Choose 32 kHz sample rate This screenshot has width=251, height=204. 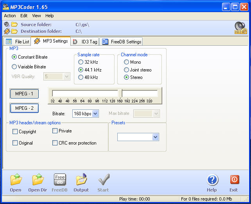click(x=81, y=62)
